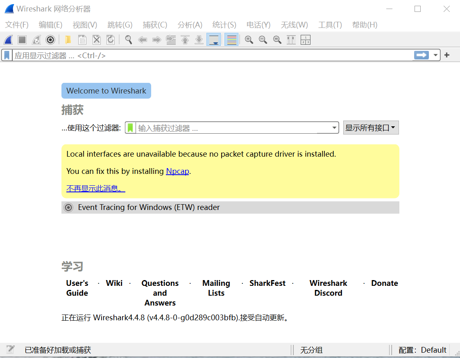The image size is (460, 358).
Task: Go to specified packet icon
Action: click(x=171, y=40)
